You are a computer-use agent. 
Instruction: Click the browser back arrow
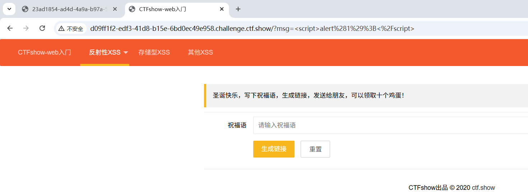10,28
